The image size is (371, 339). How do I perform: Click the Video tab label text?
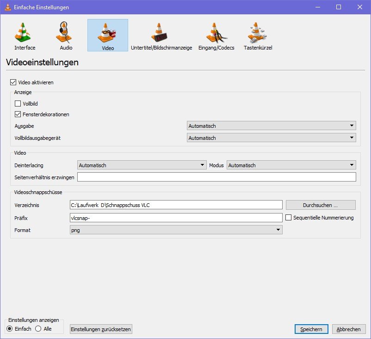pyautogui.click(x=108, y=48)
